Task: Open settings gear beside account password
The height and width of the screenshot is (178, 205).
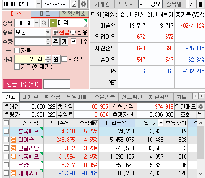Action: pos(84,4)
